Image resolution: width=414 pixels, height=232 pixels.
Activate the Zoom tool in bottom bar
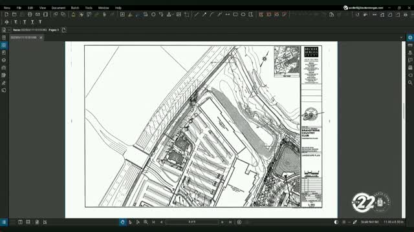146,222
